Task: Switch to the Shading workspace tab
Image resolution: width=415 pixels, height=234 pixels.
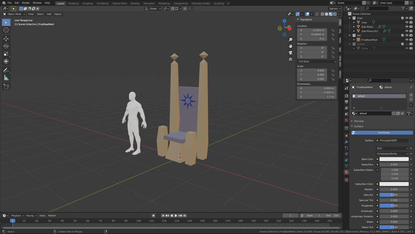Action: 135,3
